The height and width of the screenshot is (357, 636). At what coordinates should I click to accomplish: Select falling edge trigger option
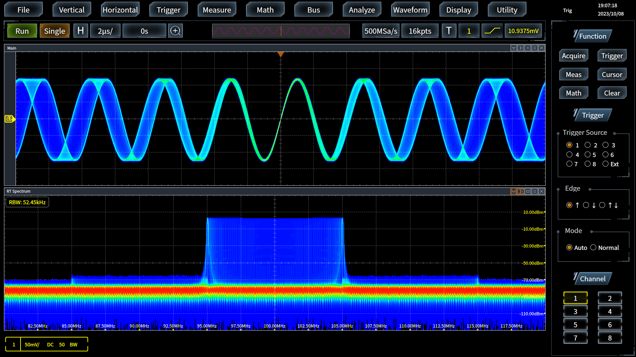[586, 205]
